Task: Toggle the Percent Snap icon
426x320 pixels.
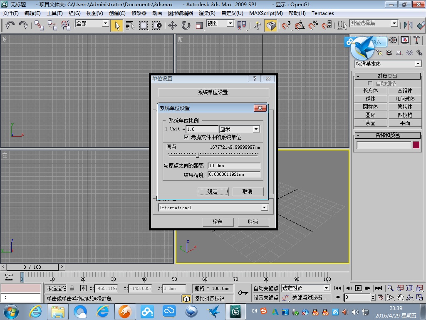Action: click(313, 25)
